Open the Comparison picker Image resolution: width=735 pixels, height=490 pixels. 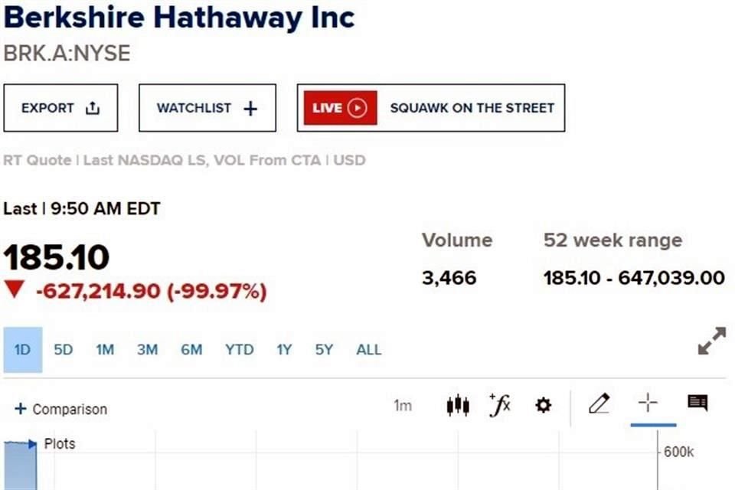coord(60,409)
